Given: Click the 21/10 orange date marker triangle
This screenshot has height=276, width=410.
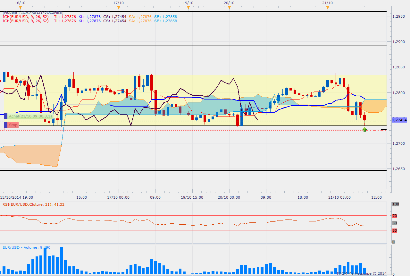Looking at the screenshot, I should pos(328,7).
